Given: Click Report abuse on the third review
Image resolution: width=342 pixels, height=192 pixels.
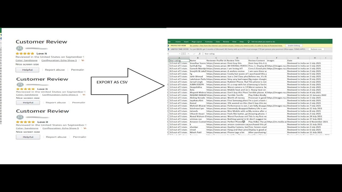Looking at the screenshot, I should (x=56, y=137).
